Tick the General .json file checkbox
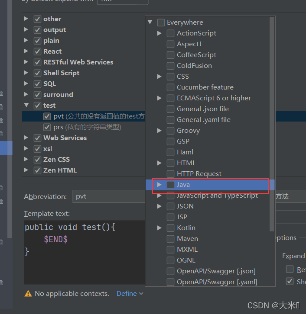Viewport: 306px width, 314px height. pos(171,109)
